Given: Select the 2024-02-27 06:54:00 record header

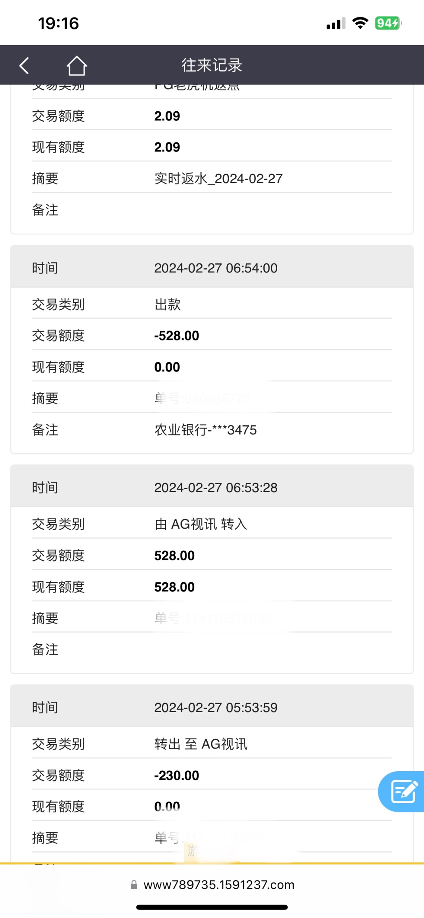Looking at the screenshot, I should (x=212, y=268).
